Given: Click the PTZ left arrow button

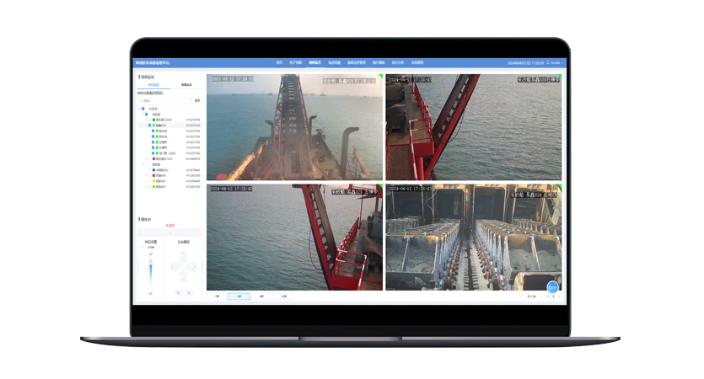Looking at the screenshot, I should pos(172,267).
